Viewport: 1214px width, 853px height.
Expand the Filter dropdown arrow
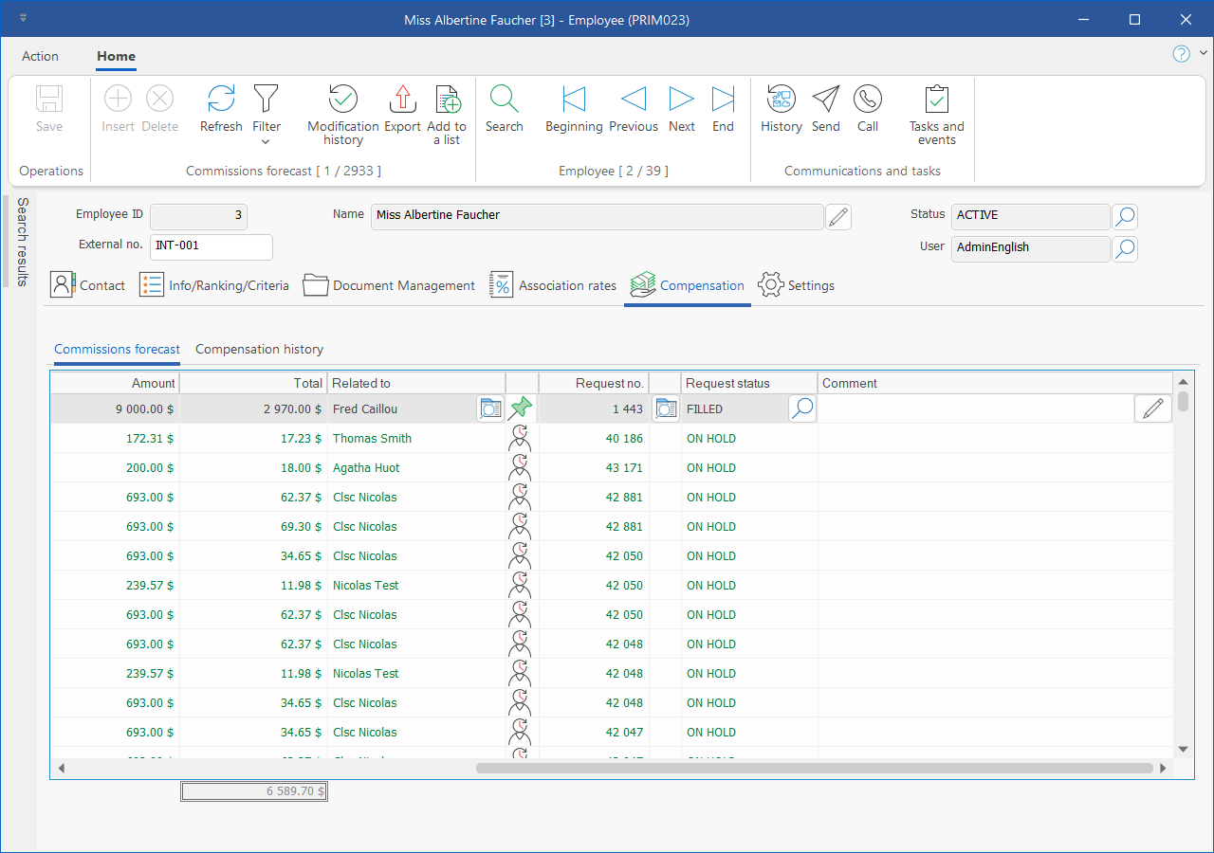[x=266, y=142]
